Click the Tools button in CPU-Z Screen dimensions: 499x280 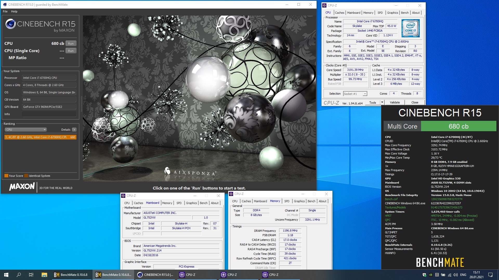(373, 102)
